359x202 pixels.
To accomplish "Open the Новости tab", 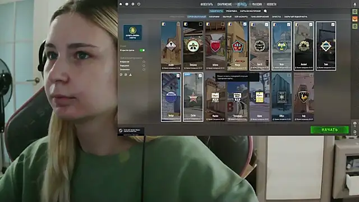I will coord(271,4).
